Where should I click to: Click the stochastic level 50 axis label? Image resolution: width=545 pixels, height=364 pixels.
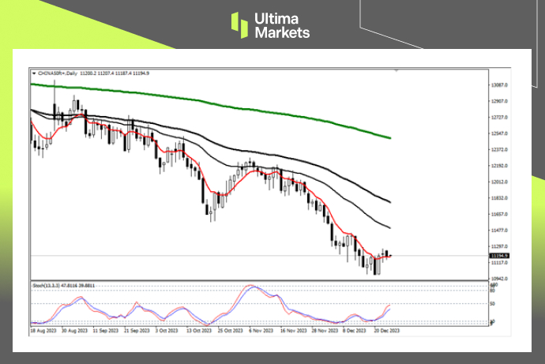[x=492, y=303]
